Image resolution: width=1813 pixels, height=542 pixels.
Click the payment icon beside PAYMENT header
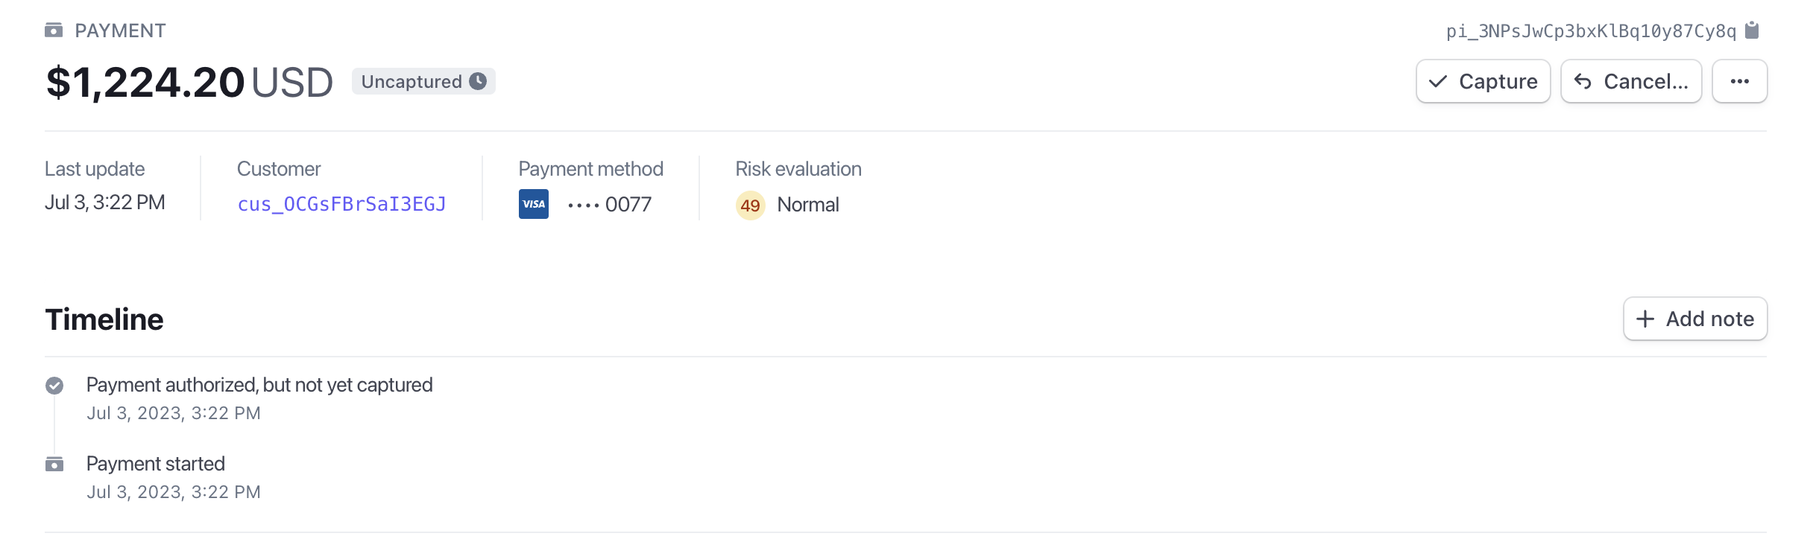(x=54, y=31)
